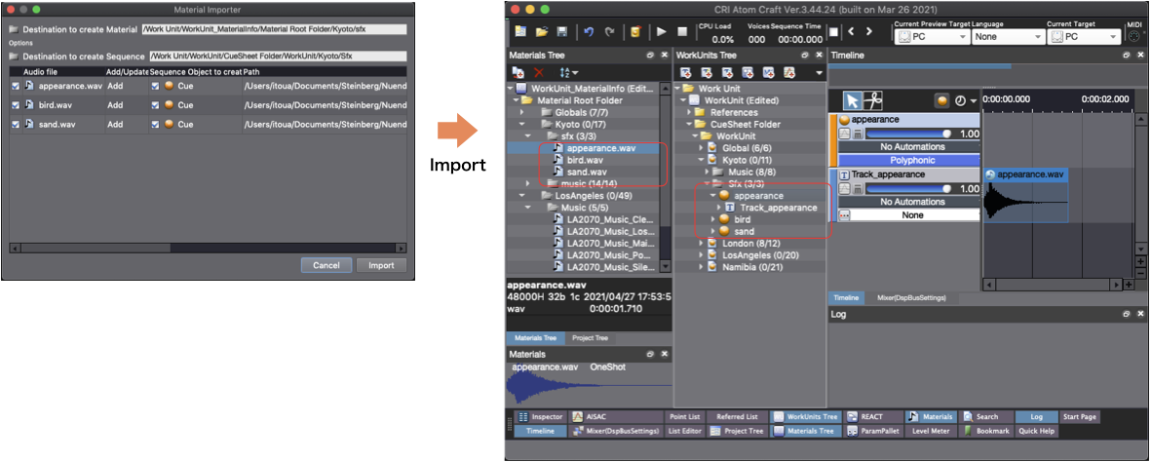Select the scissors cut tool in Timeline

873,99
